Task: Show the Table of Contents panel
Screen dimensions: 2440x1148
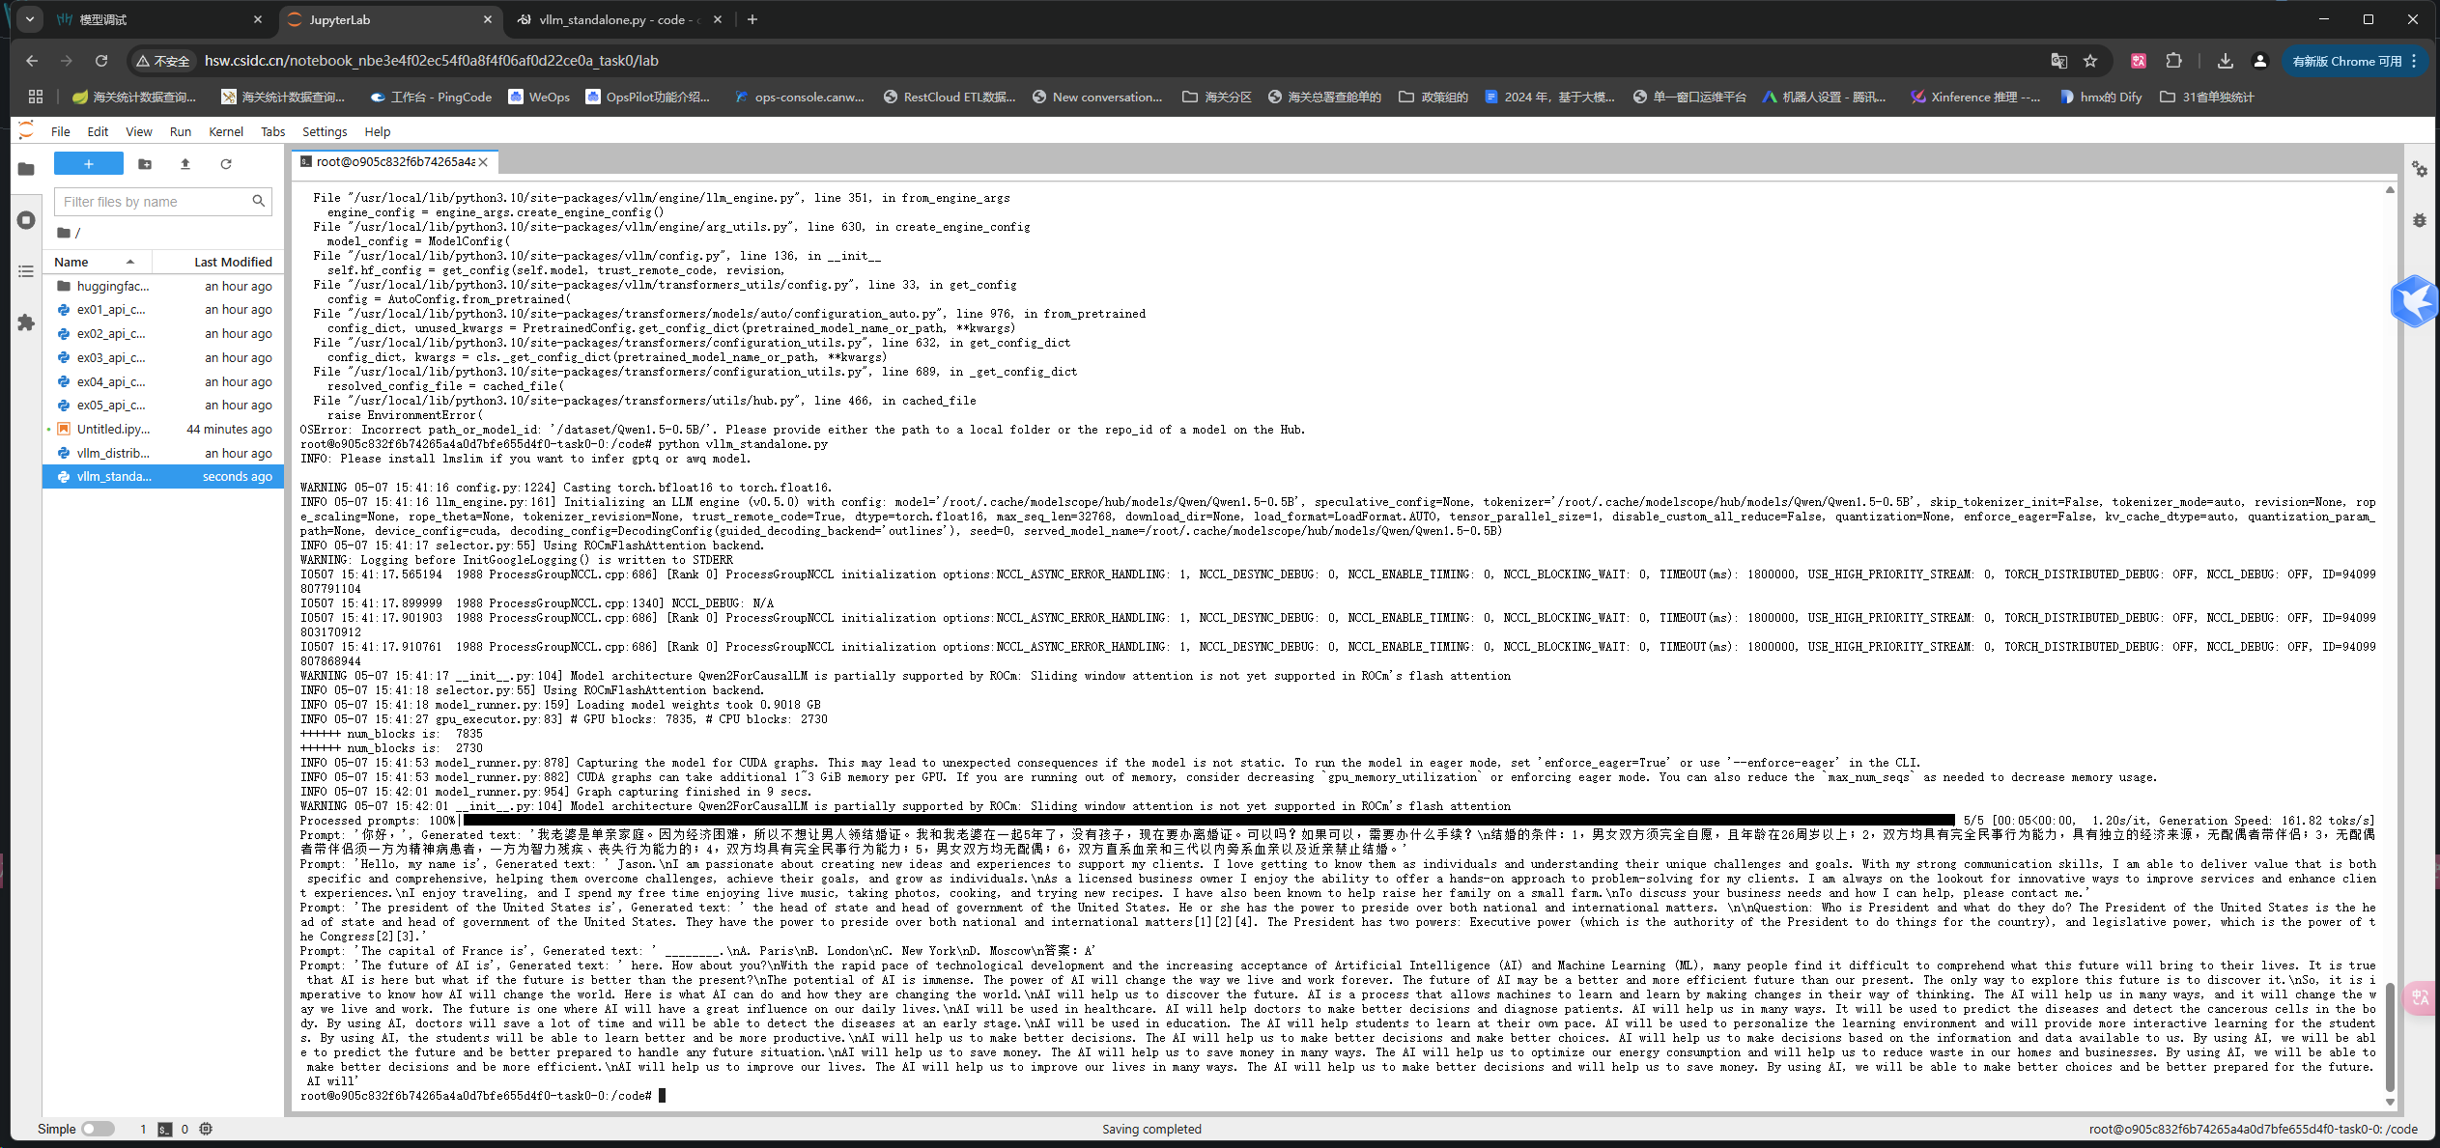Action: click(26, 271)
